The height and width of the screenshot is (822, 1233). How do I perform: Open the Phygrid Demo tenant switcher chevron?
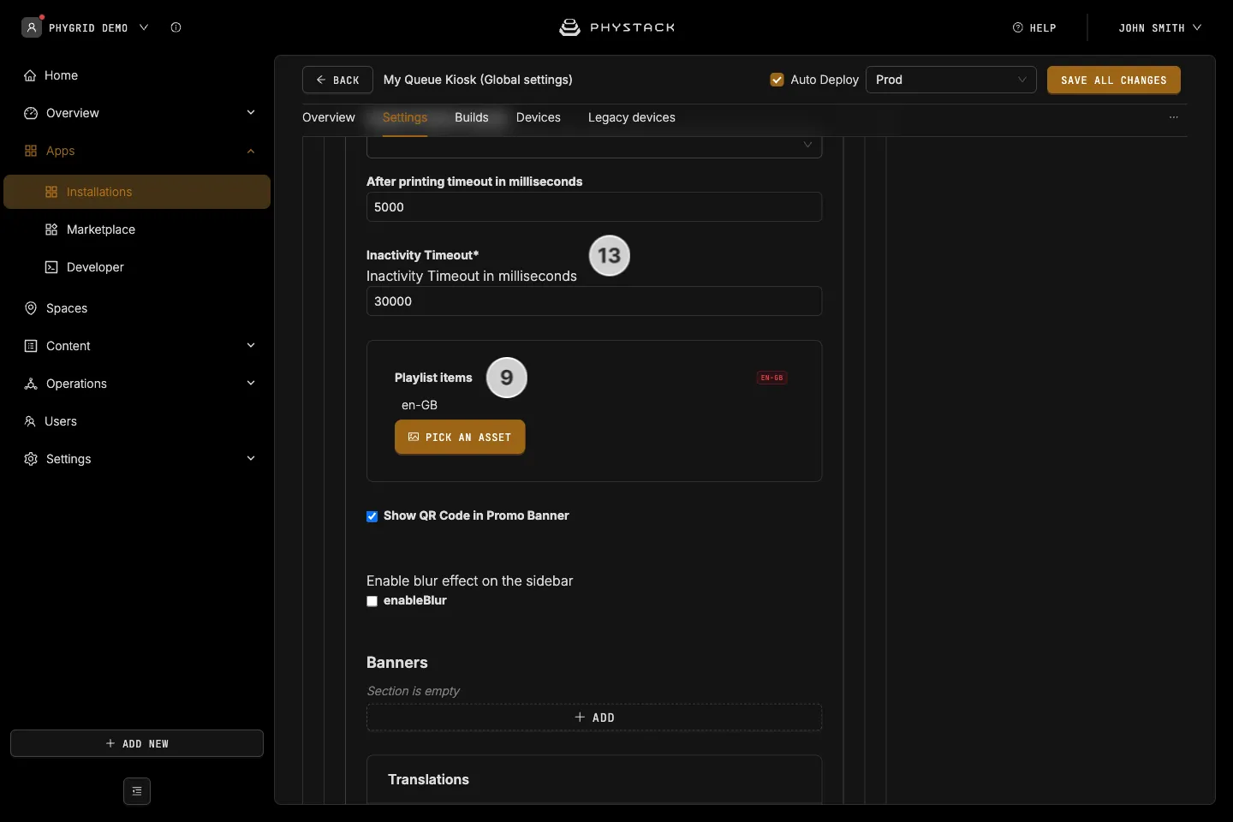coord(144,27)
